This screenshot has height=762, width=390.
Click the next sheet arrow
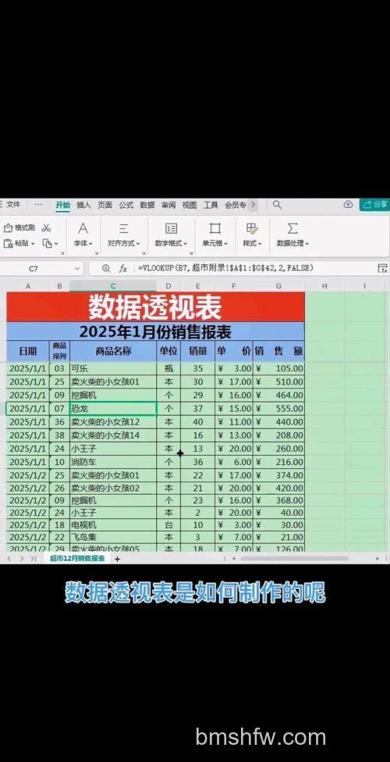tap(22, 559)
